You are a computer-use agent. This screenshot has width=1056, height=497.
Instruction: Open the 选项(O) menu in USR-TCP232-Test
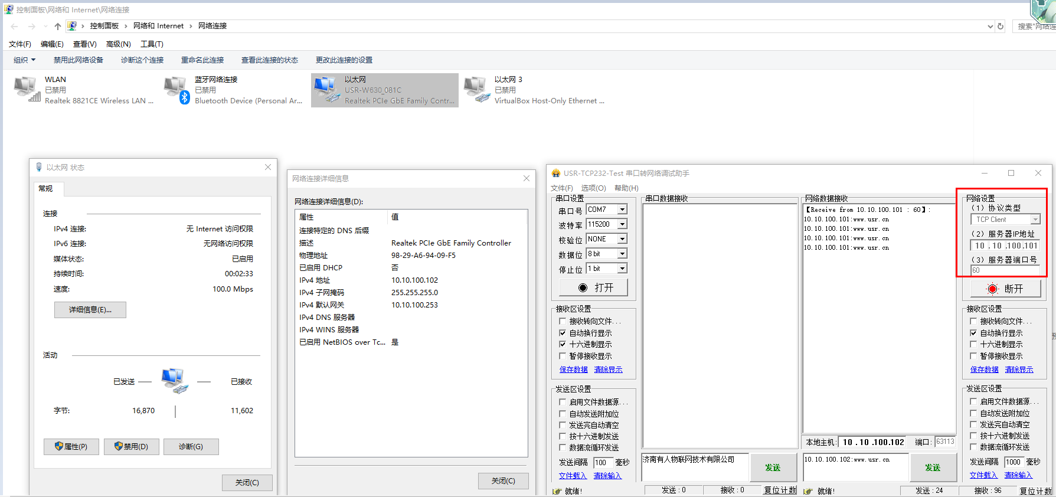(593, 188)
